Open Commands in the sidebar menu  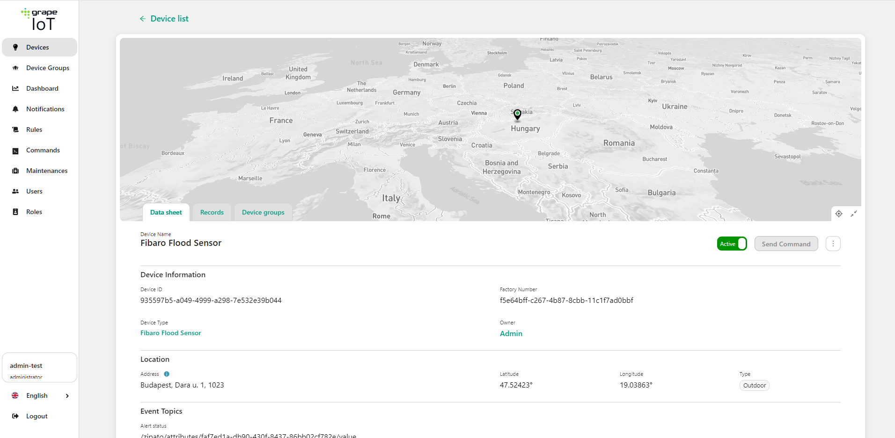pos(39,150)
